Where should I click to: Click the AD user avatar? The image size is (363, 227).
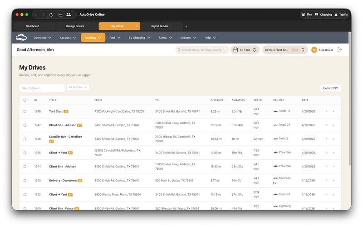click(314, 50)
